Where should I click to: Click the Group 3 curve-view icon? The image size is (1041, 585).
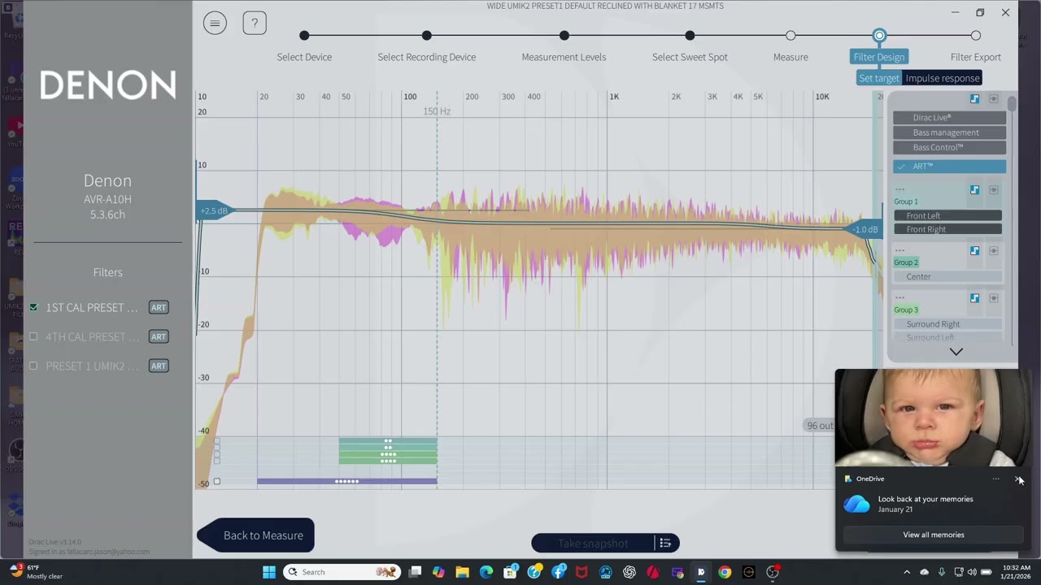tap(974, 298)
